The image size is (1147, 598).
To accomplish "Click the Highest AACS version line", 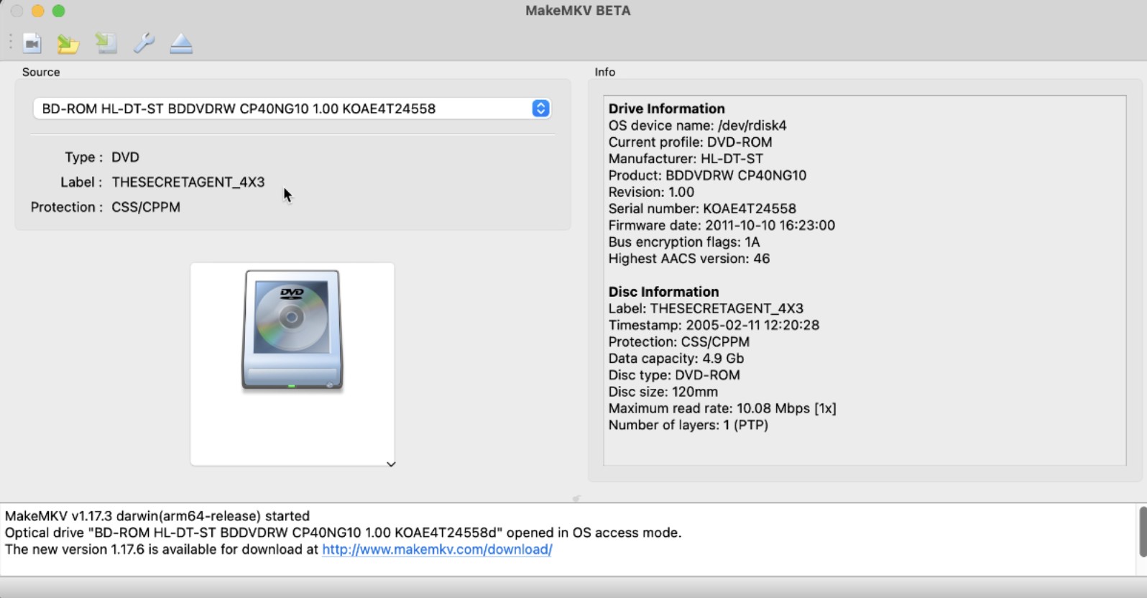I will [689, 258].
